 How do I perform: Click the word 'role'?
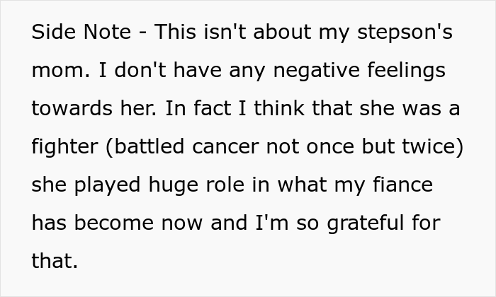225,185
